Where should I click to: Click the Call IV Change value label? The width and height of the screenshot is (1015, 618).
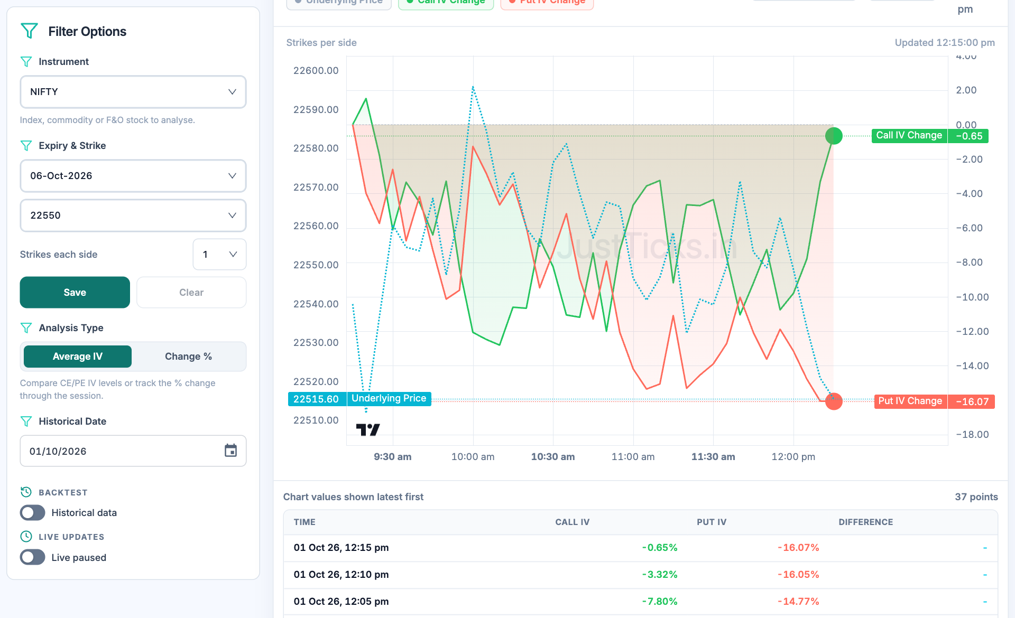click(930, 136)
